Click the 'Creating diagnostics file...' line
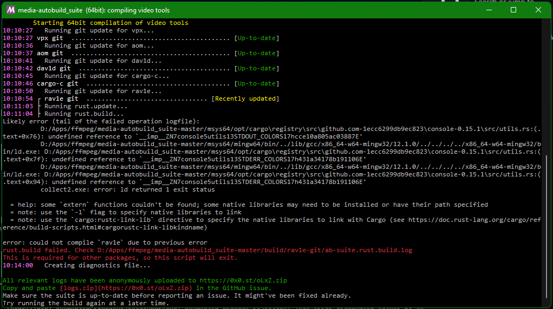 [97, 265]
